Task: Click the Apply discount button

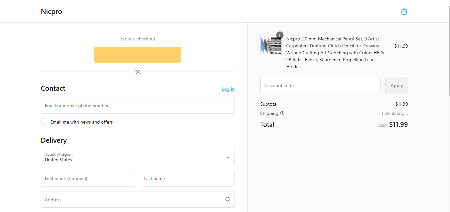Action: (396, 85)
